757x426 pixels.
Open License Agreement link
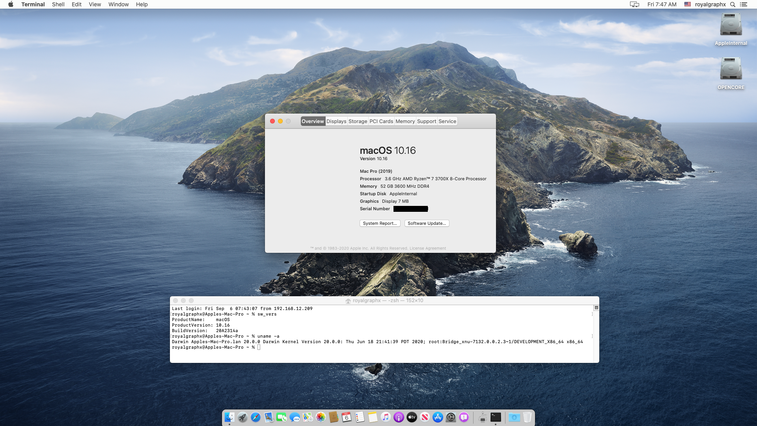point(428,248)
